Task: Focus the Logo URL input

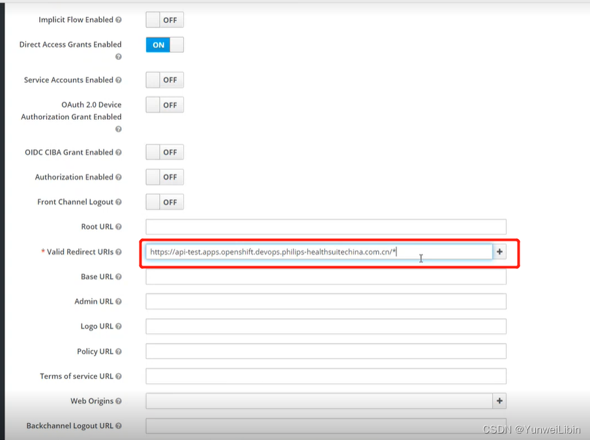Action: [326, 326]
